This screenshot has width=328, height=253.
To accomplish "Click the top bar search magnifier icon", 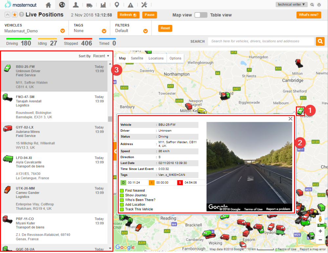I will [x=312, y=5].
